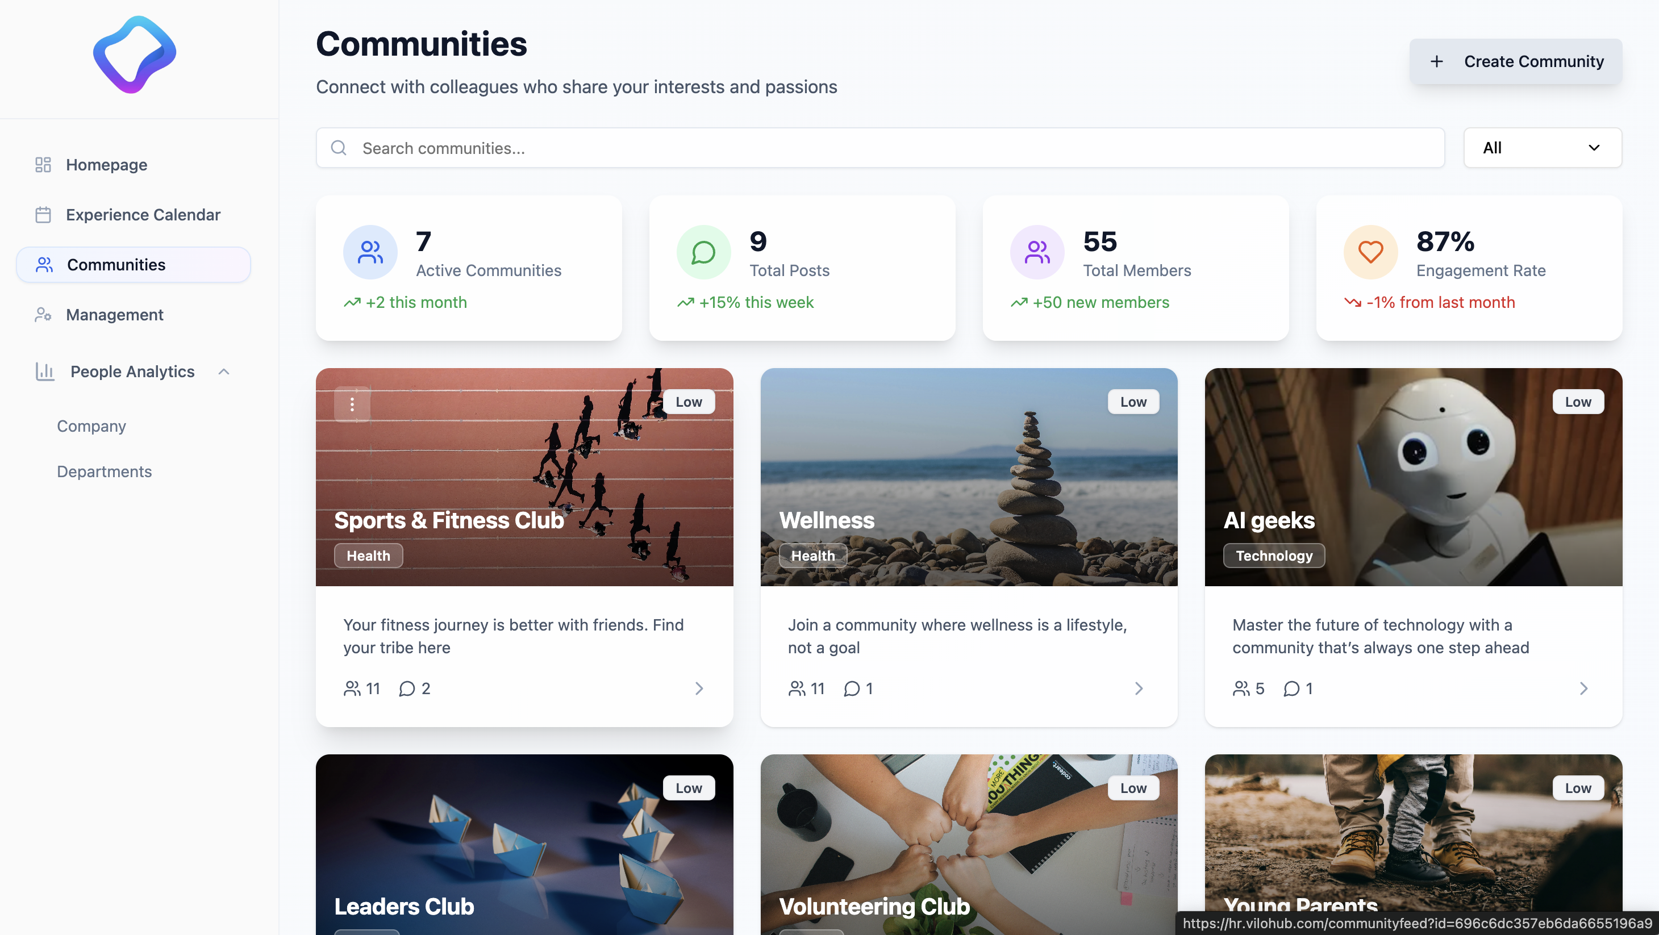Click the Vilohub logo in sidebar
1659x935 pixels.
135,55
